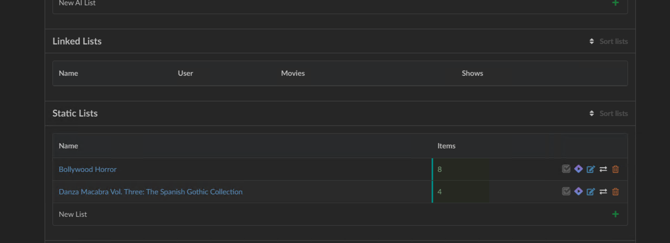
Task: Click the arrows icon for Danza Macabra
Action: (603, 192)
